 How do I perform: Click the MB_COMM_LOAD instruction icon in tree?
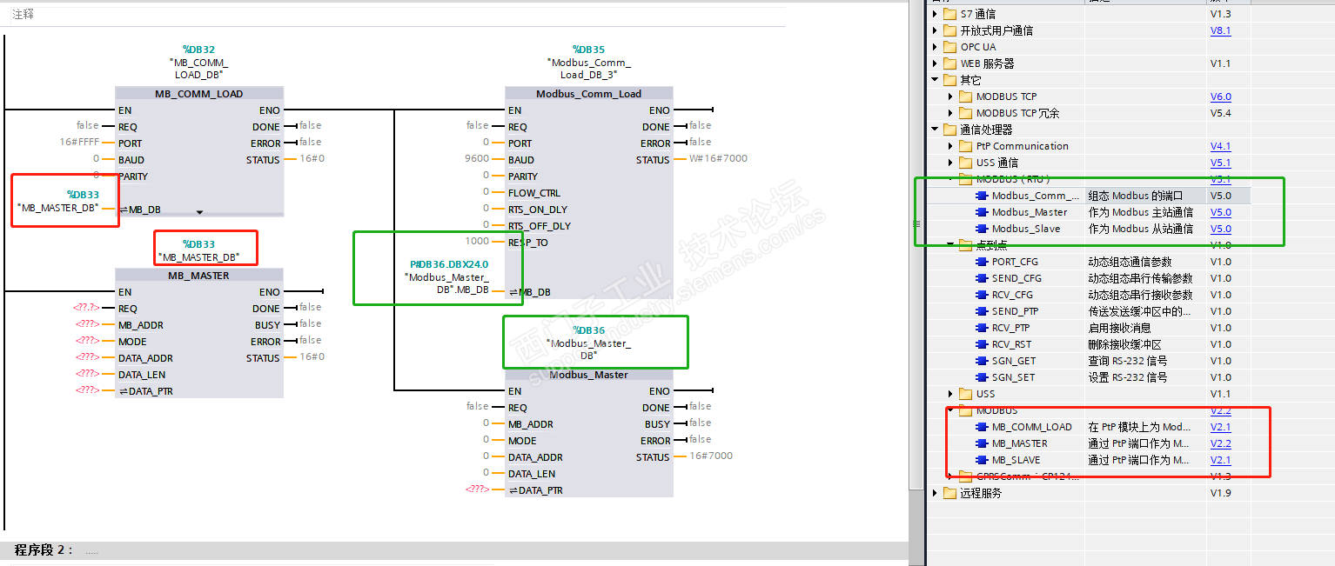[982, 427]
